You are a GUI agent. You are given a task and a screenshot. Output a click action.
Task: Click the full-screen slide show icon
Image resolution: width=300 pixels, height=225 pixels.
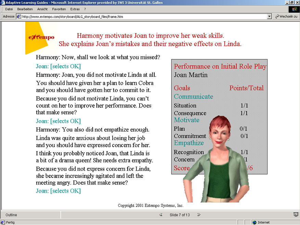click(x=296, y=215)
